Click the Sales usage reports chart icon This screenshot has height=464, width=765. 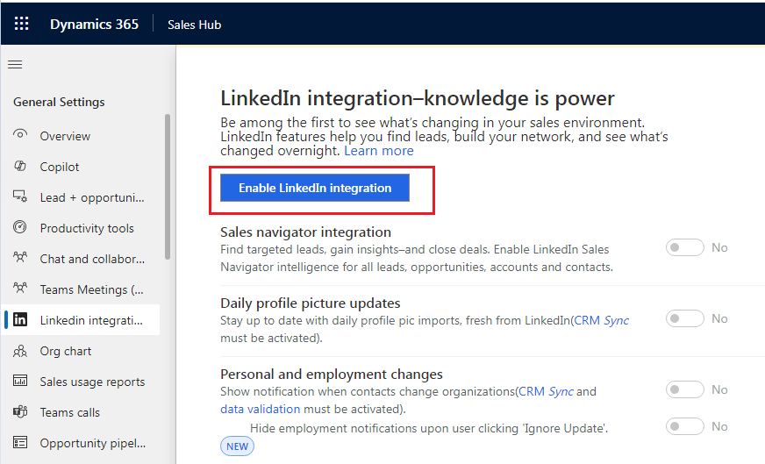coord(20,381)
